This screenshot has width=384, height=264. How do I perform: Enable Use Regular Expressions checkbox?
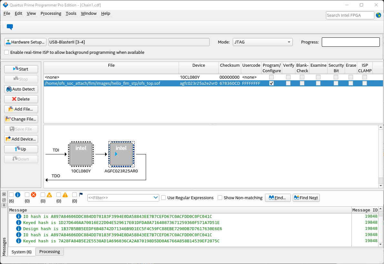pos(163,198)
